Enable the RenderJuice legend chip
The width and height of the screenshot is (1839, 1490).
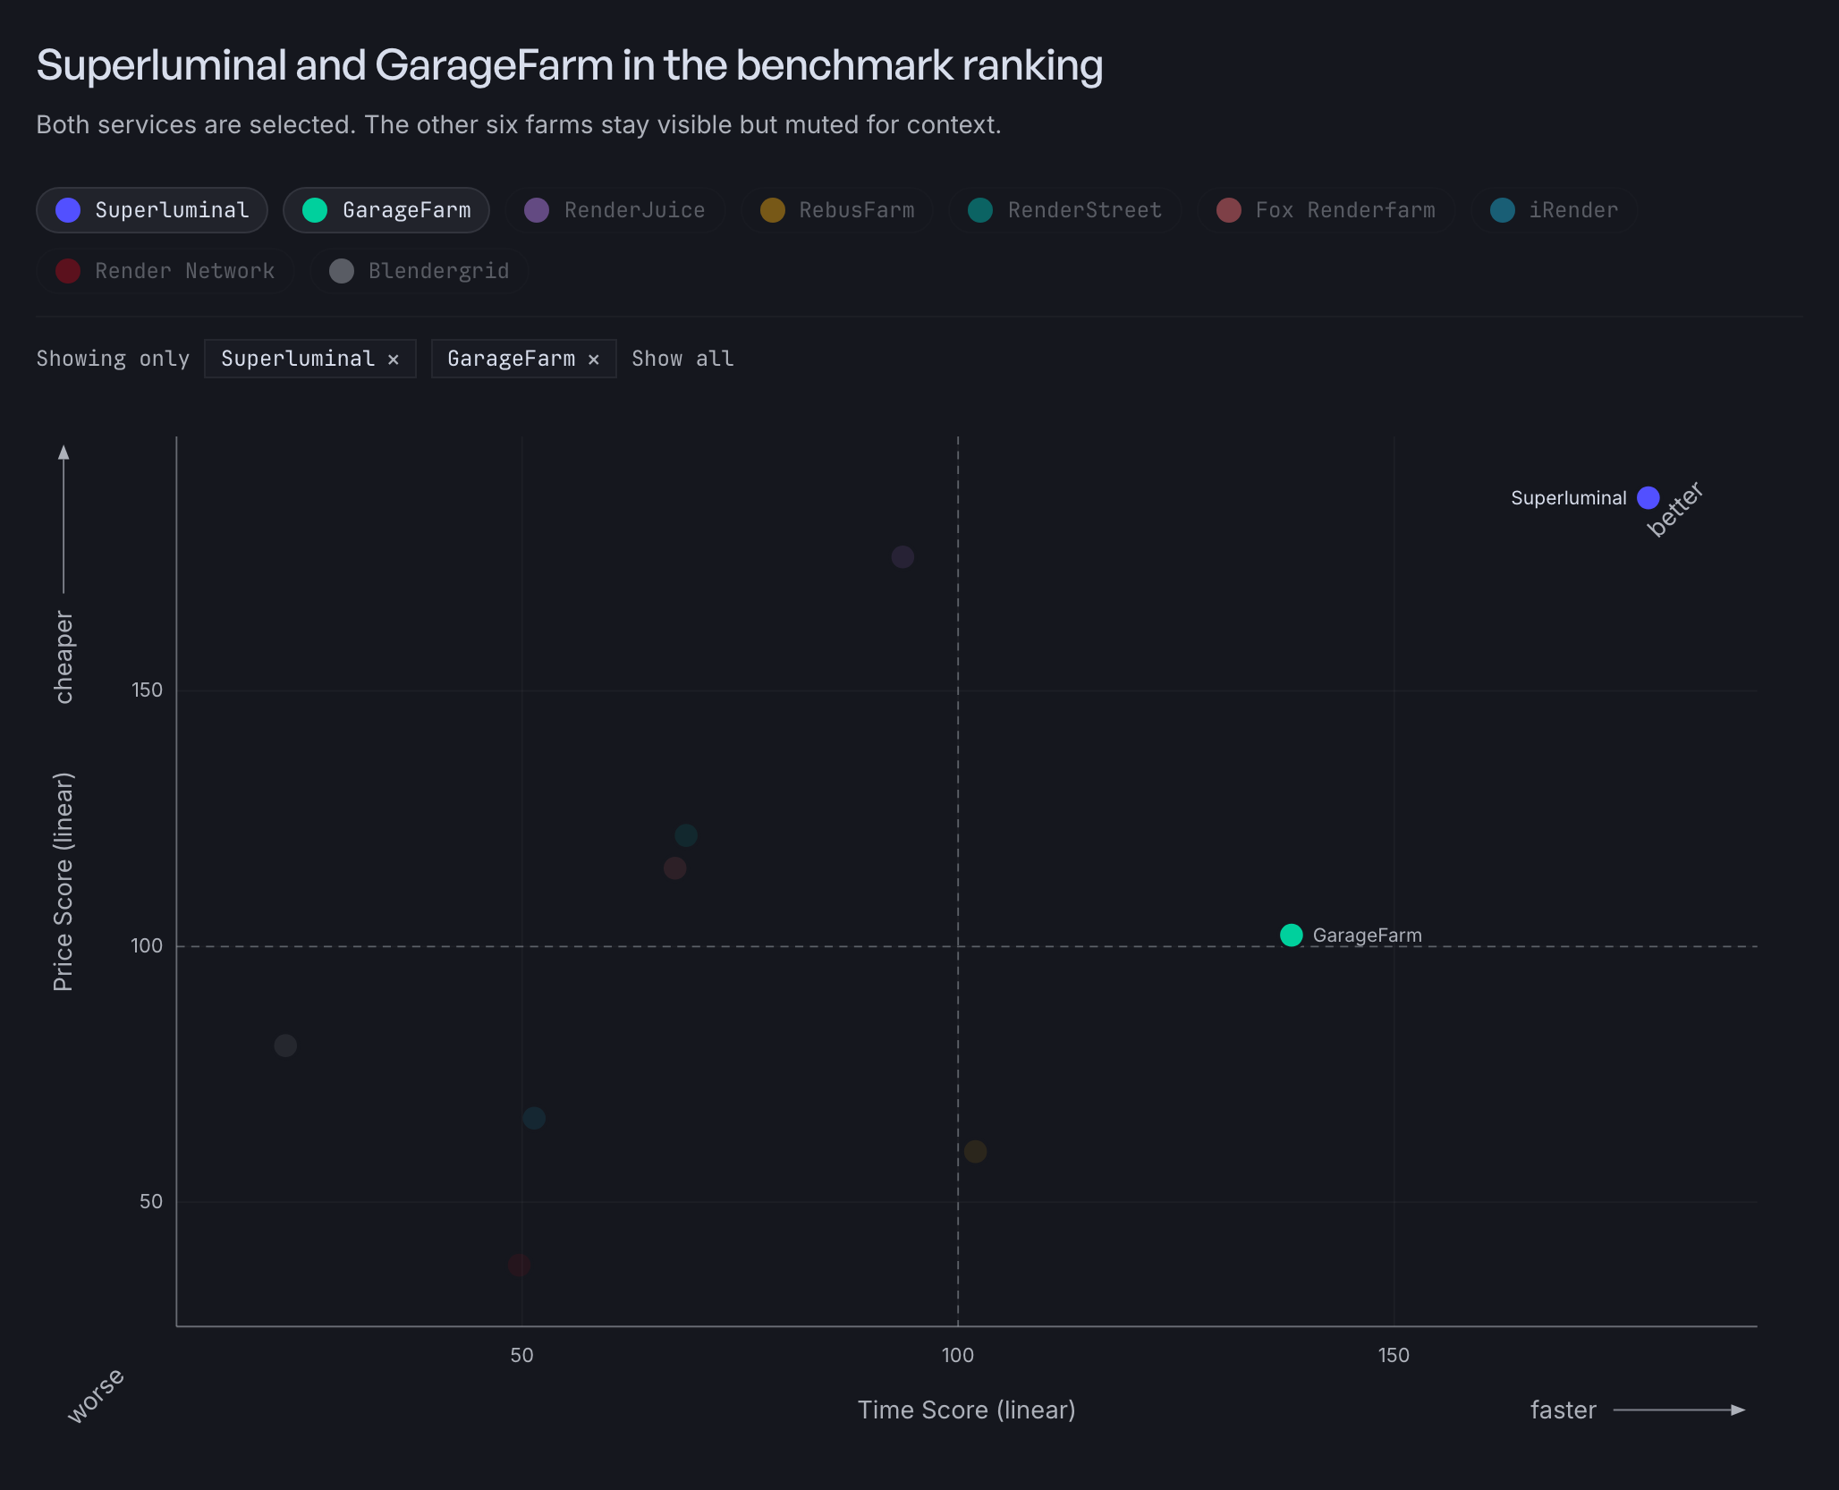pyautogui.click(x=614, y=210)
